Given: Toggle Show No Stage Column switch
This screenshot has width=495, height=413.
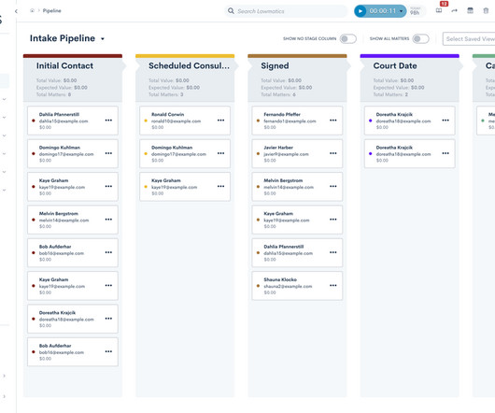Looking at the screenshot, I should tap(348, 39).
